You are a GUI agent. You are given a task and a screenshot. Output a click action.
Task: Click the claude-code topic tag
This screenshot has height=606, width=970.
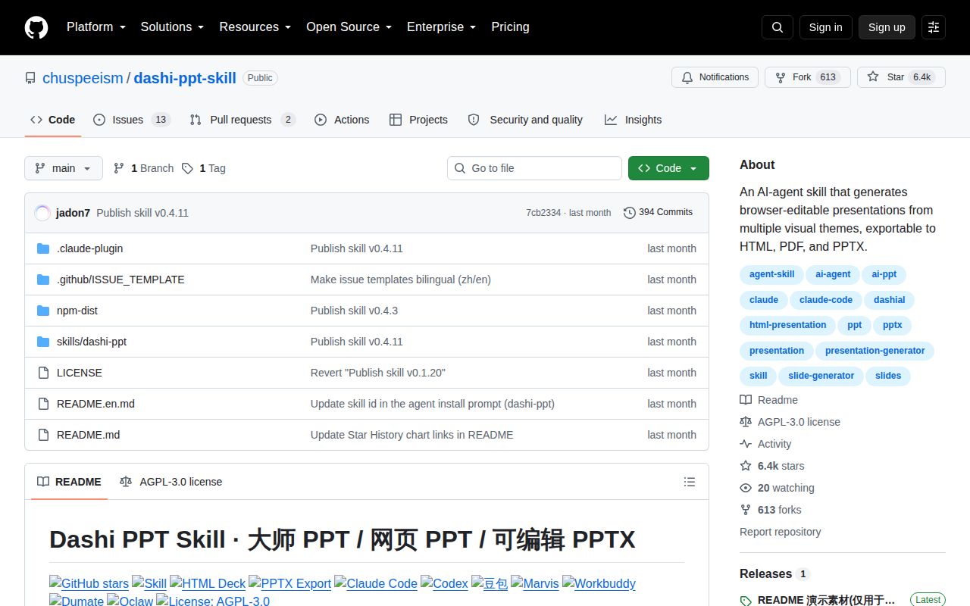pos(826,300)
